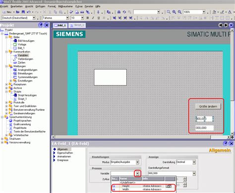Open the language dropdown Deutsch (Deutschland)
This screenshot has height=193, width=235.
(x=34, y=18)
